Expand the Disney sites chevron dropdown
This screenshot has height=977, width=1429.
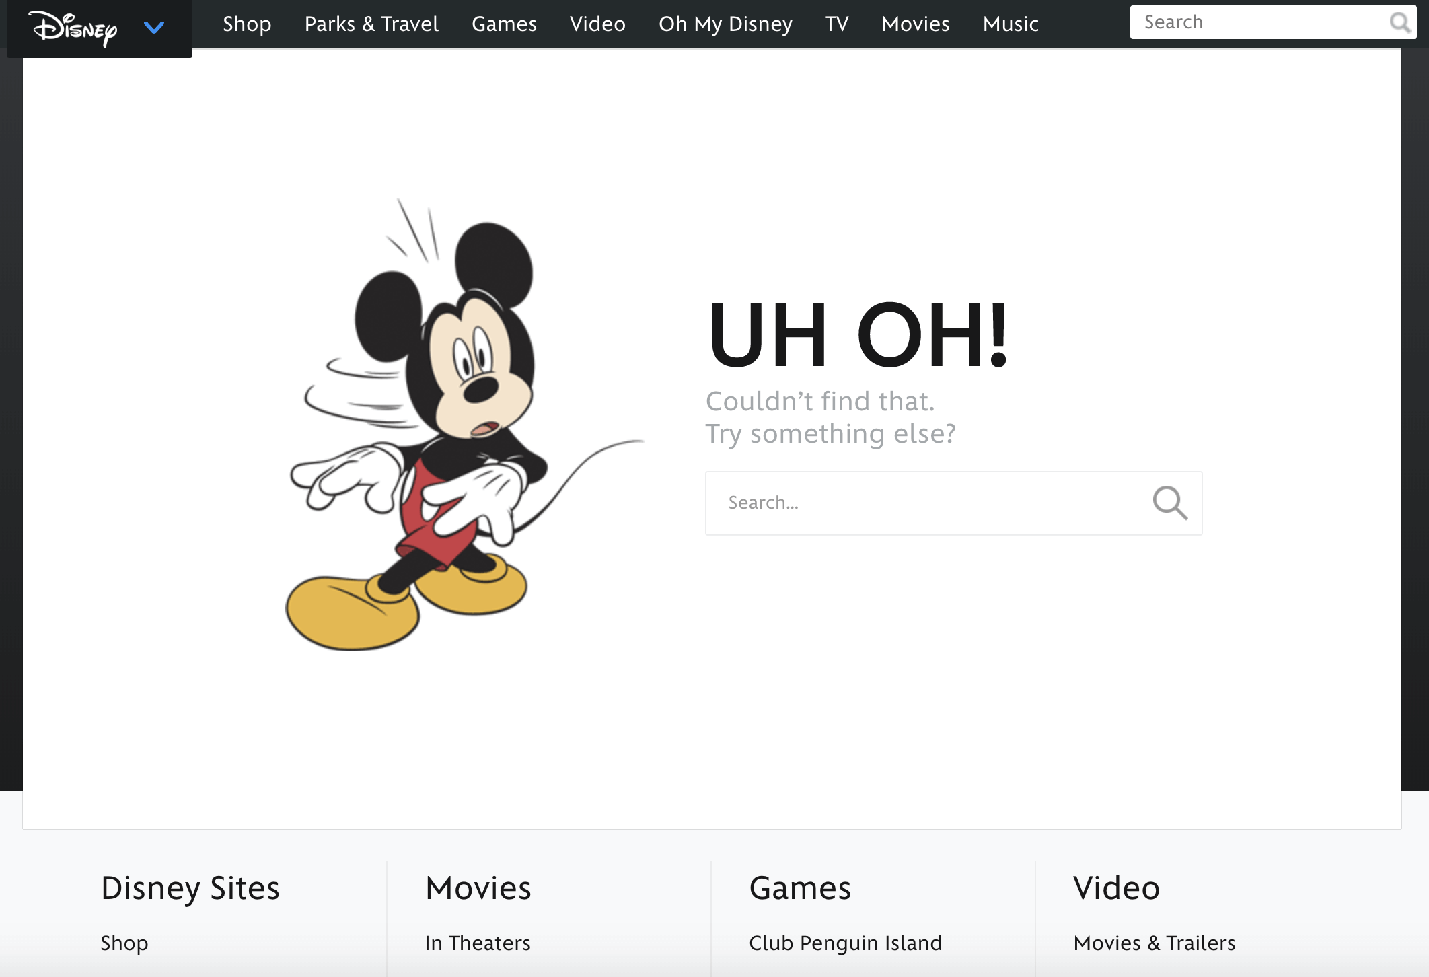coord(154,28)
